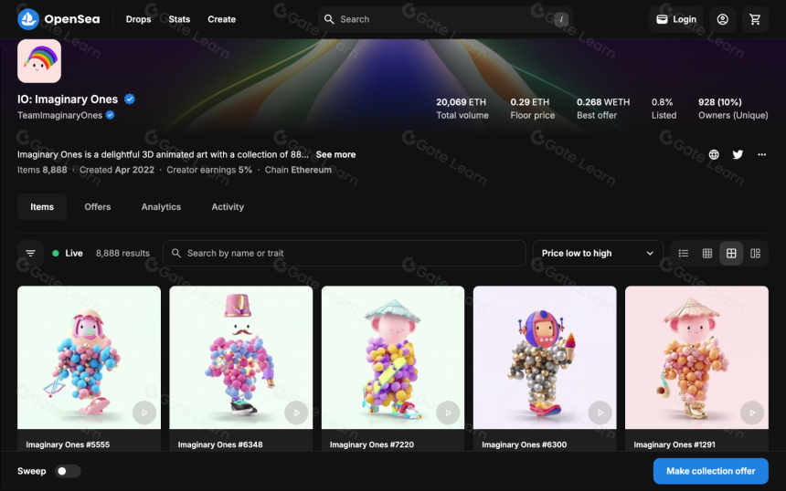Focus the Search by name or trait field
Viewport: 786px width, 491px height.
(345, 254)
